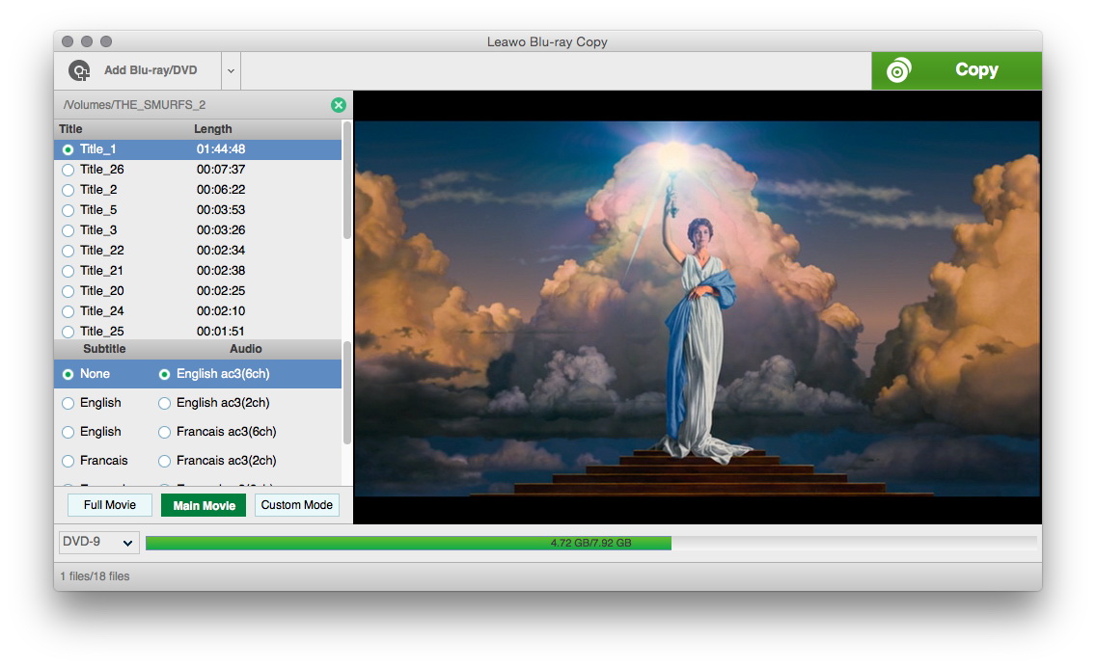1096x668 pixels.
Task: Choose the second English subtitle radio
Action: (68, 432)
